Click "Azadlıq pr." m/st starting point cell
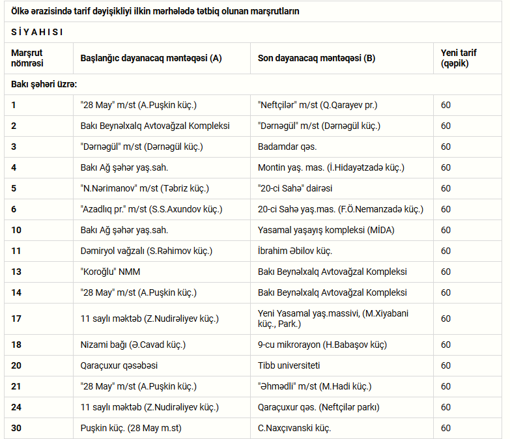The image size is (510, 439). pos(162,210)
